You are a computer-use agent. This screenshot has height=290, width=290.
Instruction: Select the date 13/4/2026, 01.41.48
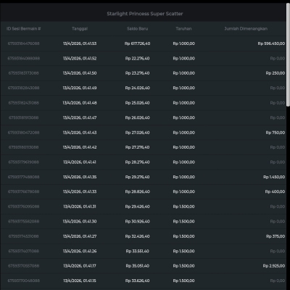(x=80, y=103)
